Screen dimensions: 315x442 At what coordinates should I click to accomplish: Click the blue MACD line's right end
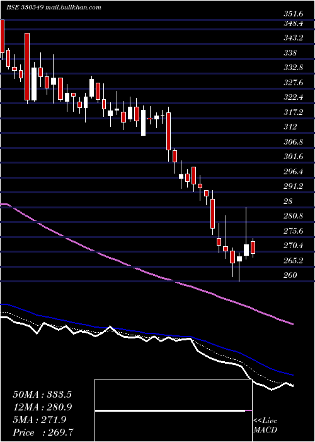pos(292,375)
